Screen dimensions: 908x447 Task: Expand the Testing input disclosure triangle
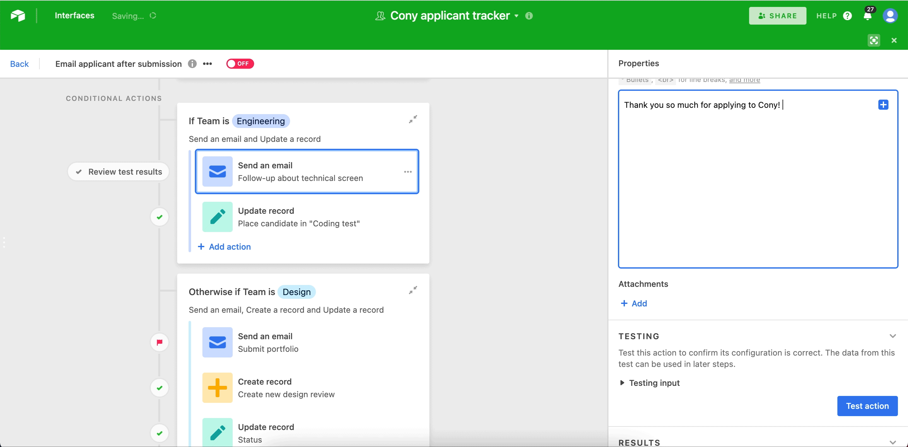(x=622, y=383)
